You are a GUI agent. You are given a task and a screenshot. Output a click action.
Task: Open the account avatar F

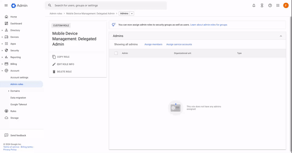pyautogui.click(x=286, y=5)
